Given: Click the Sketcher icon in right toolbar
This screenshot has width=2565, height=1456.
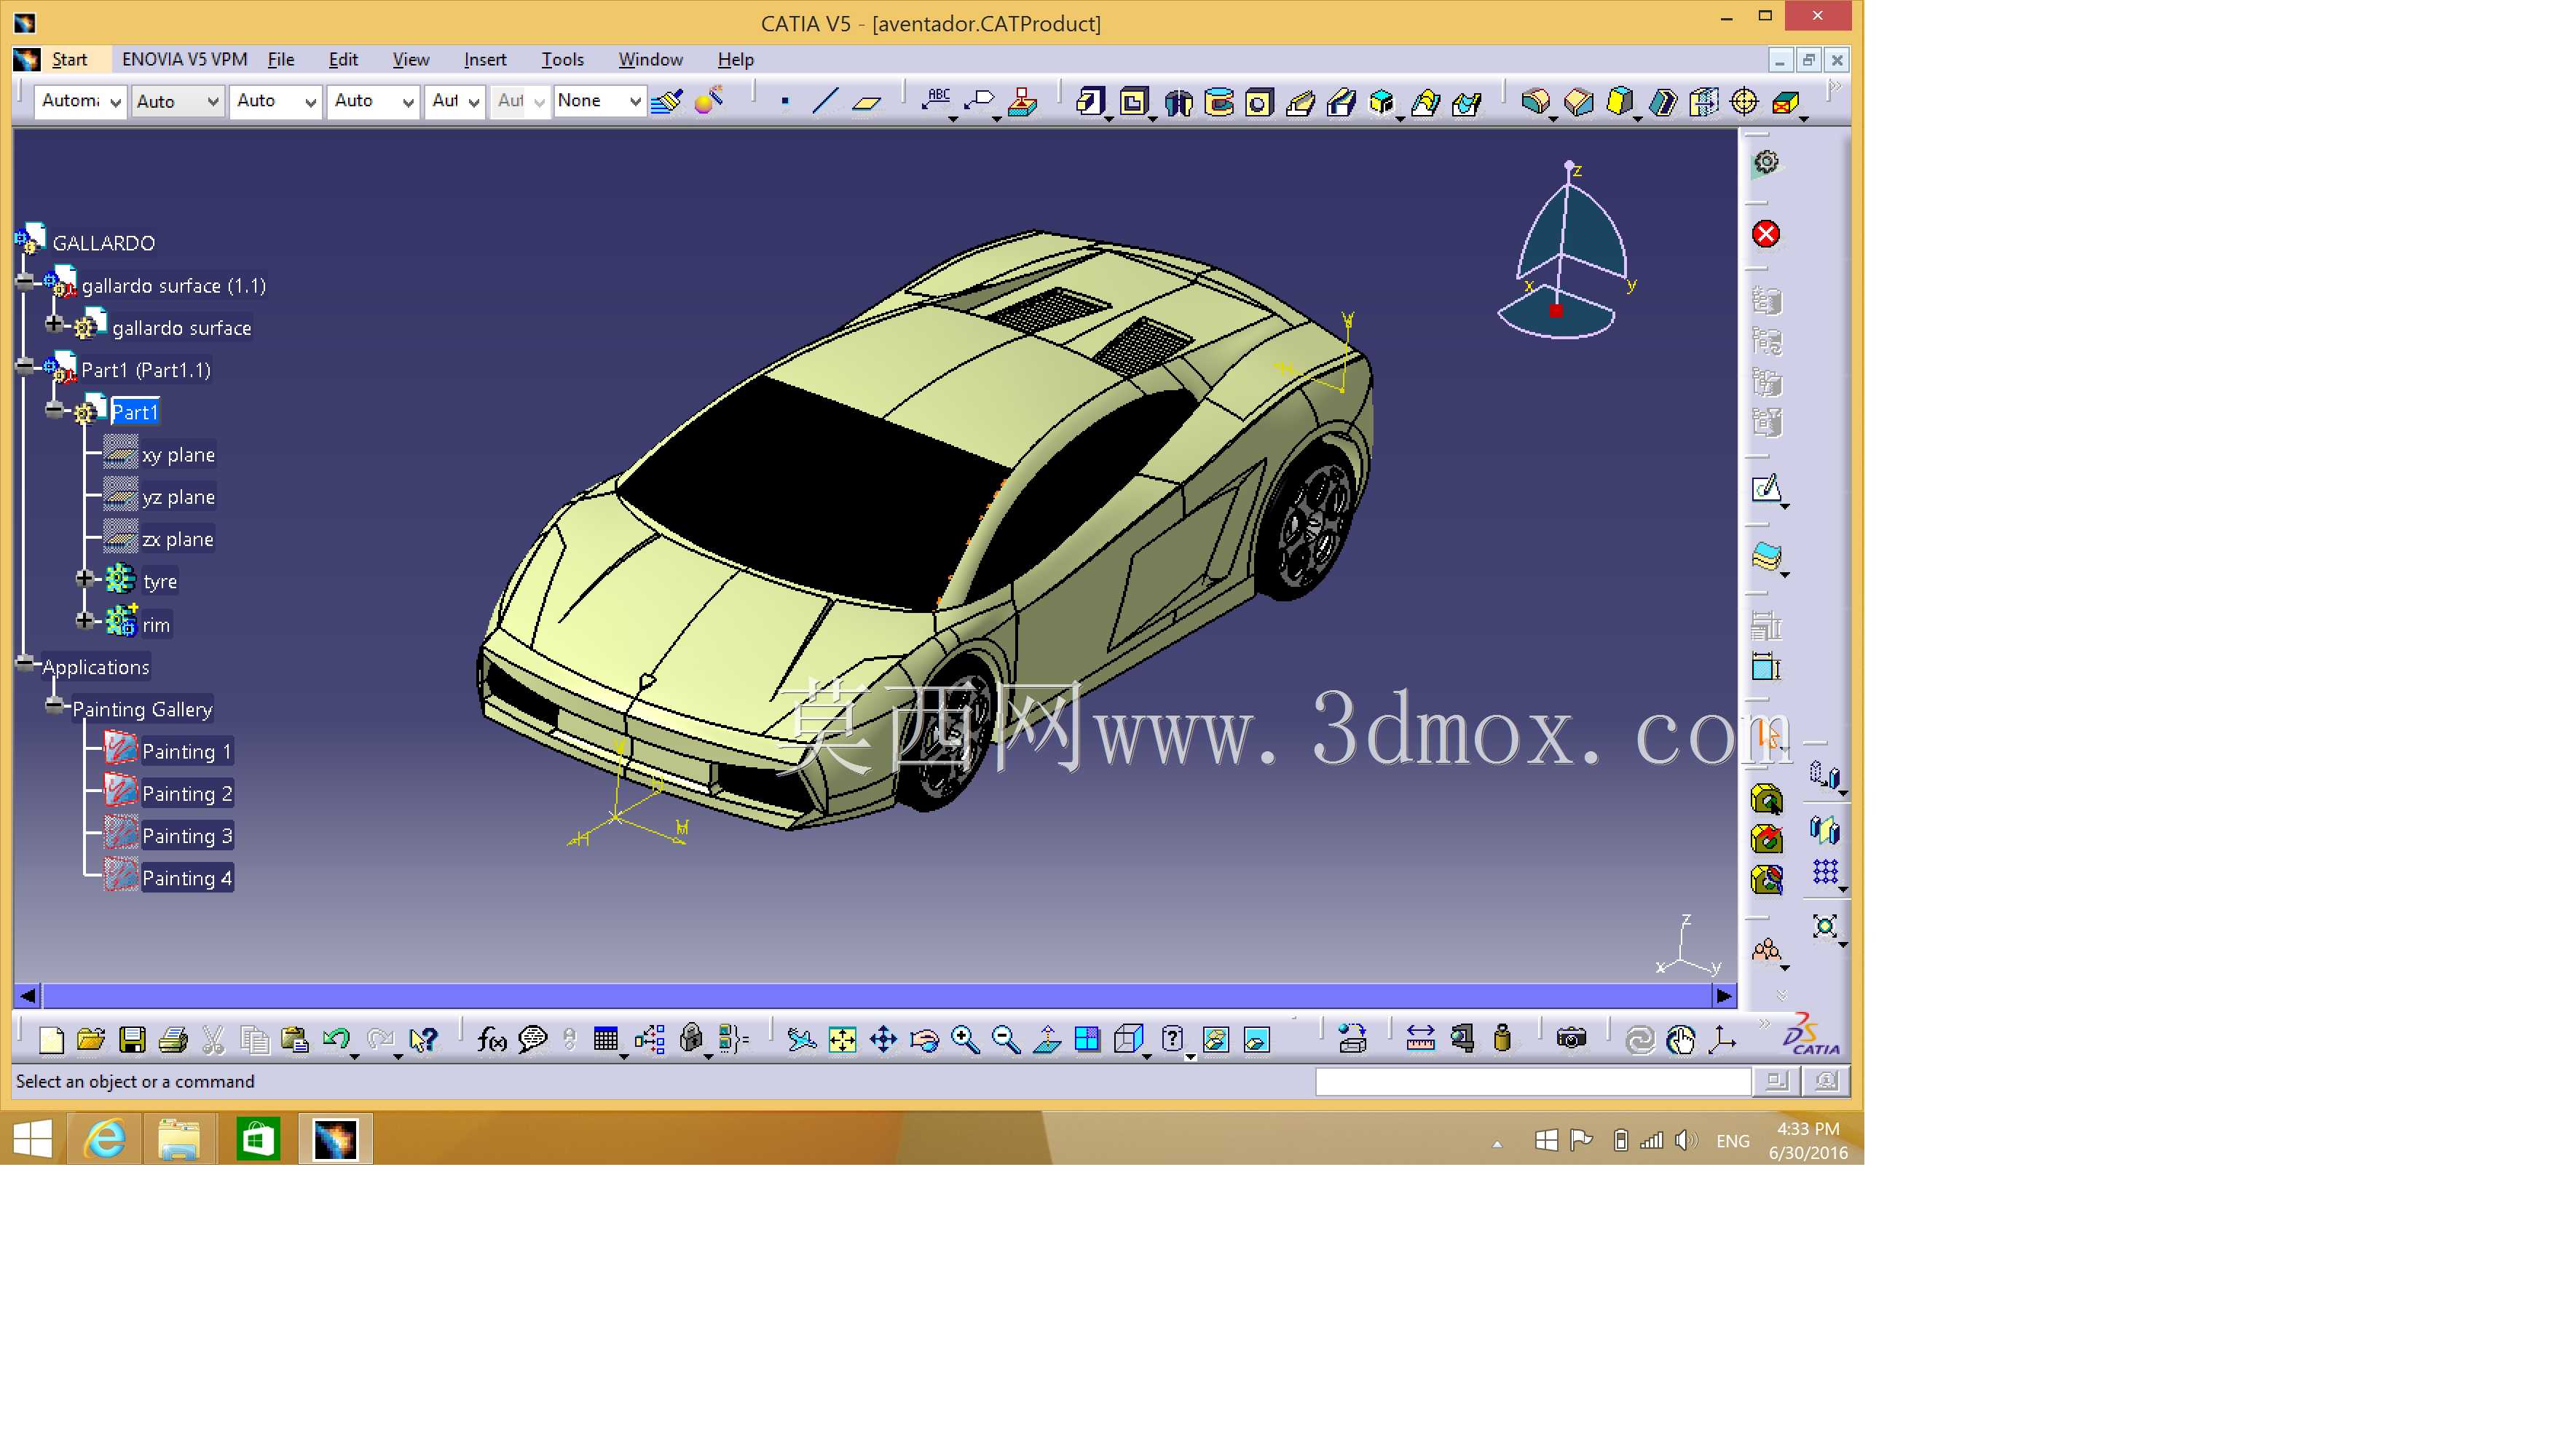Looking at the screenshot, I should click(1767, 489).
